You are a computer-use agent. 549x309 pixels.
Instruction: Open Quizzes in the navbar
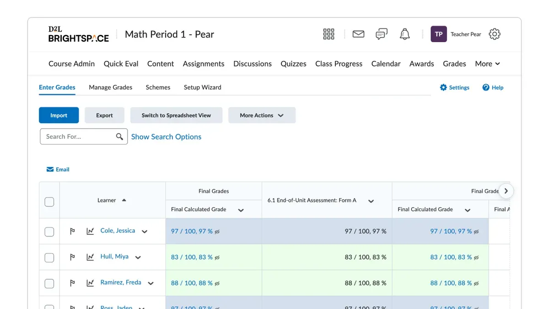click(x=293, y=64)
